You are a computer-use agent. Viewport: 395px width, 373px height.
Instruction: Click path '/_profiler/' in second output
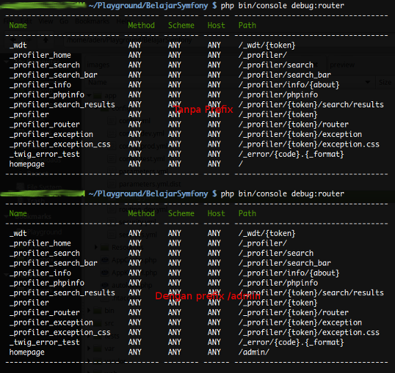click(x=262, y=244)
